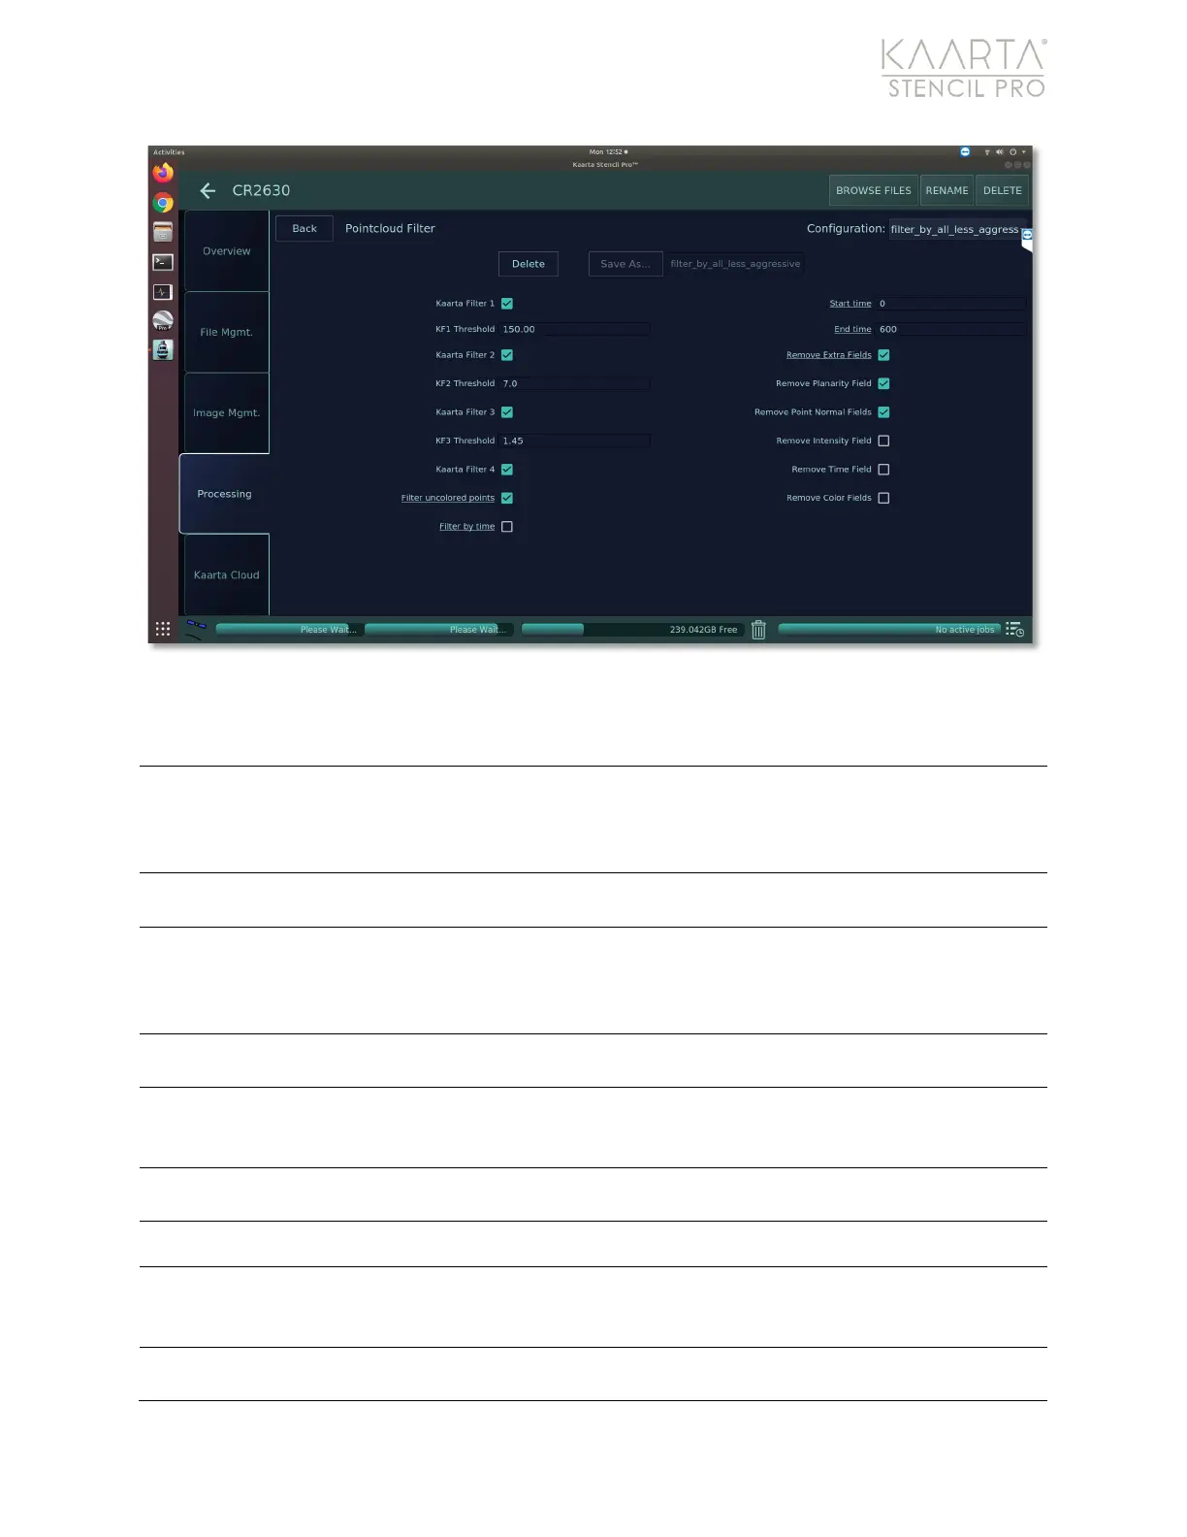Image resolution: width=1187 pixels, height=1537 pixels.
Task: Click the Pointcloud Filter heading
Action: point(390,229)
